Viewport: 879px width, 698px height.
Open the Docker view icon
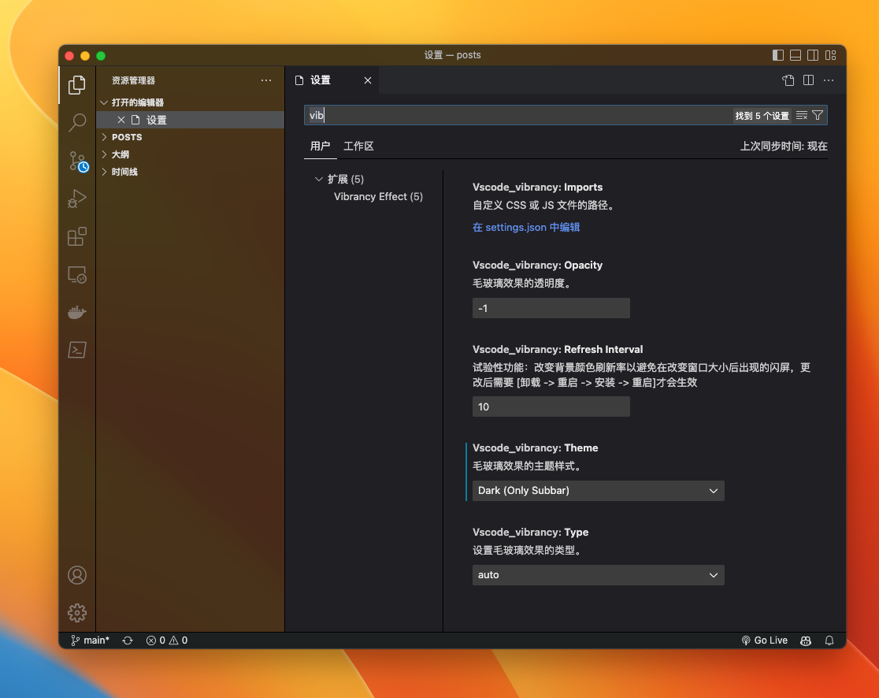(77, 312)
